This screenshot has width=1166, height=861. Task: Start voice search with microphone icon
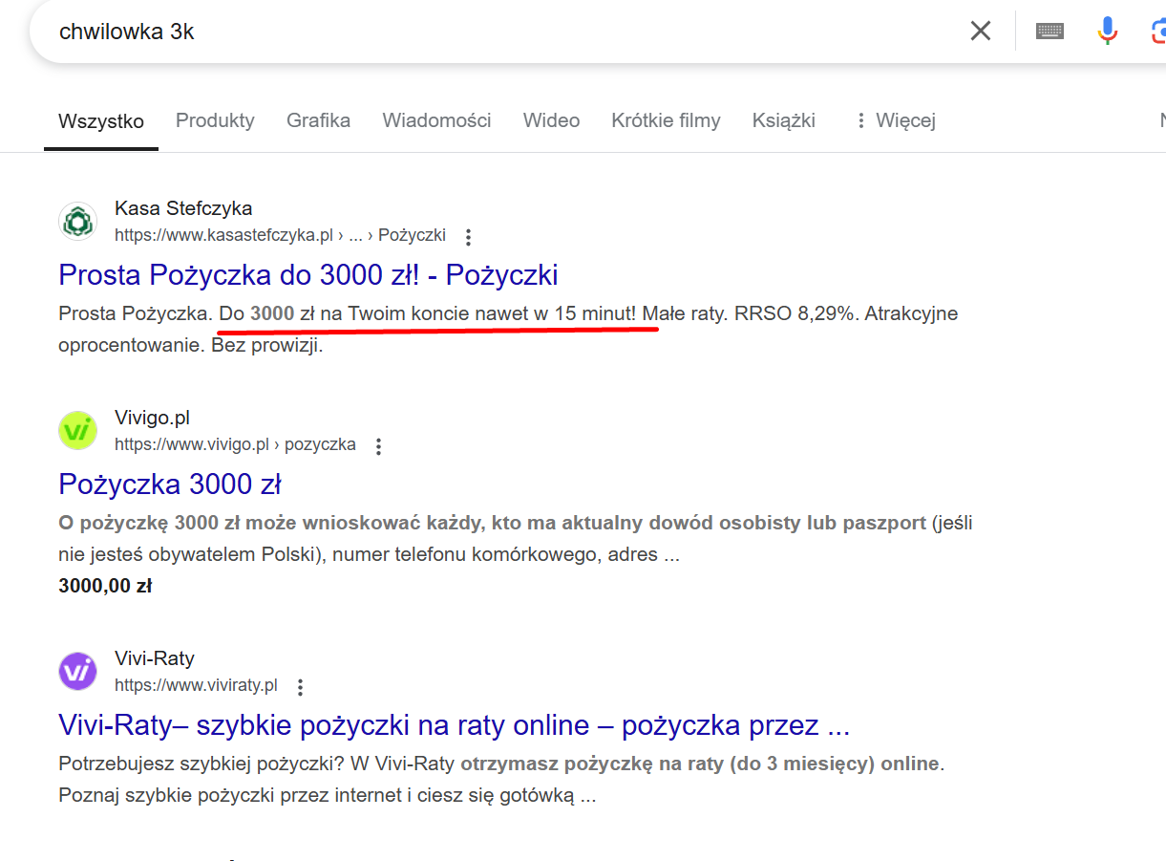point(1107,31)
